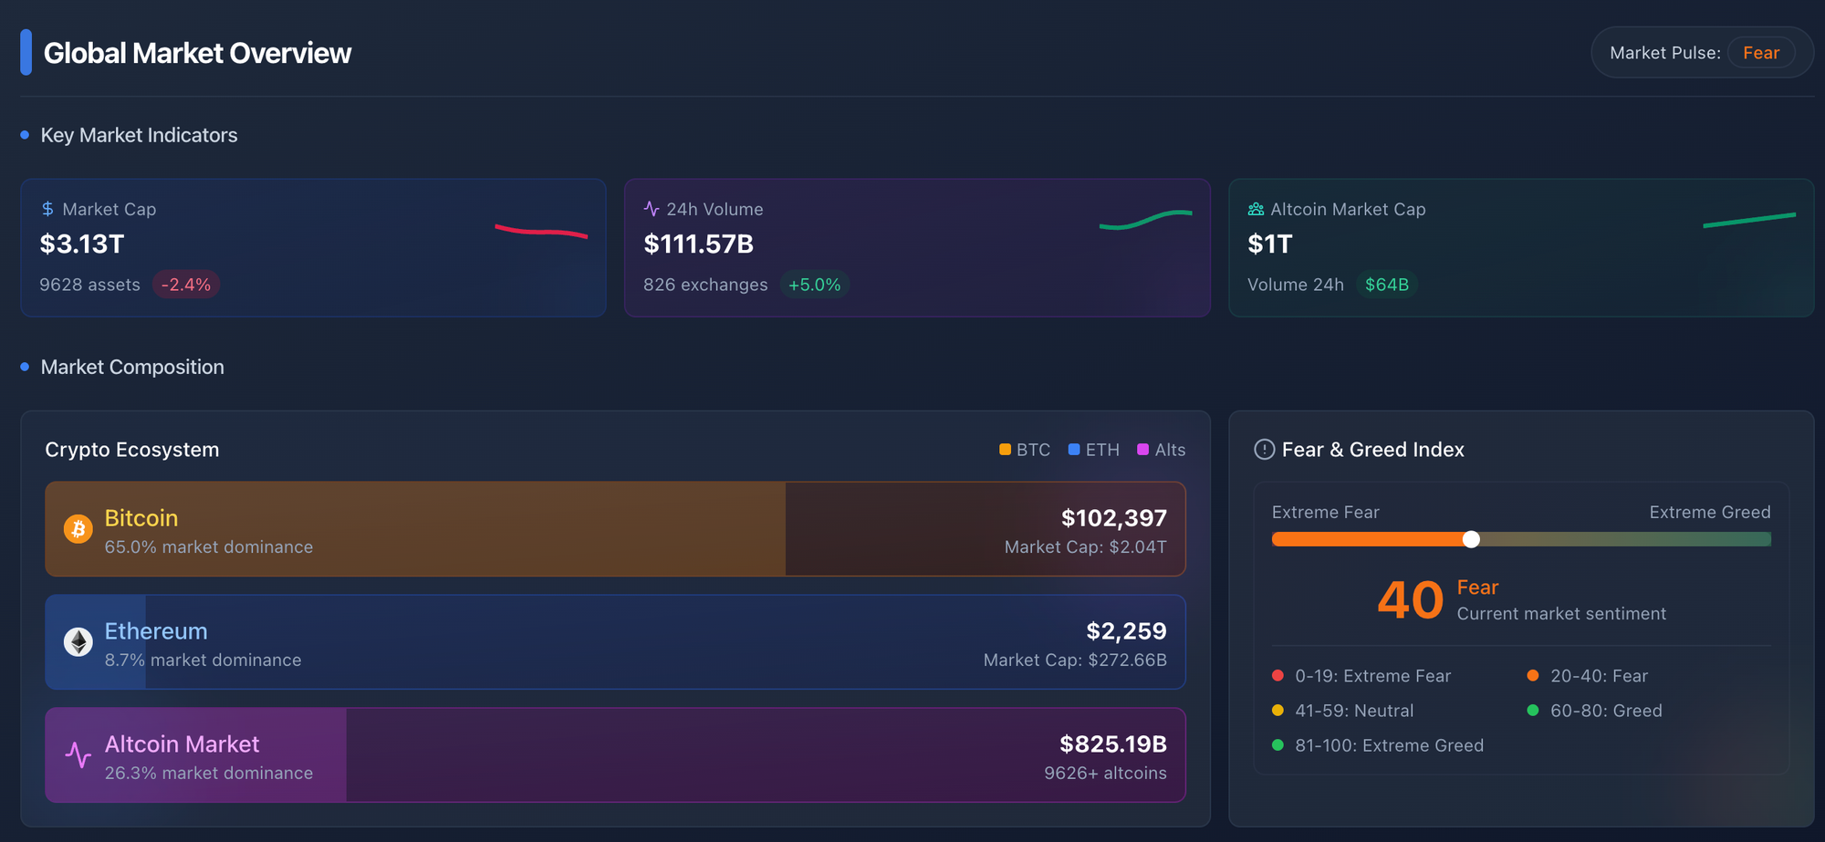The image size is (1825, 842).
Task: Click the Market Cap: $272.66B text
Action: pos(1075,660)
